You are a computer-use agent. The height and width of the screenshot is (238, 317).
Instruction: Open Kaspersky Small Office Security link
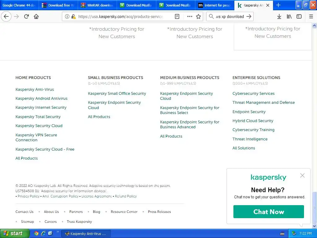click(x=117, y=94)
